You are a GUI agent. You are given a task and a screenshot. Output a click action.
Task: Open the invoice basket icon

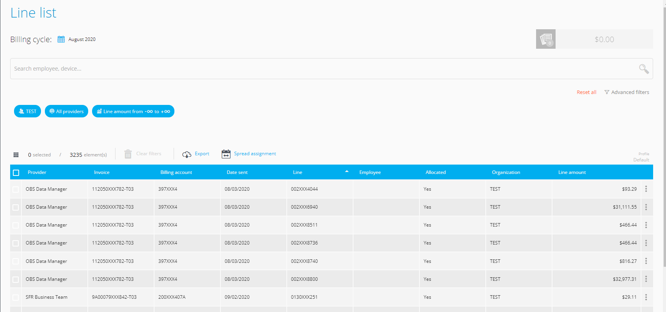[545, 39]
